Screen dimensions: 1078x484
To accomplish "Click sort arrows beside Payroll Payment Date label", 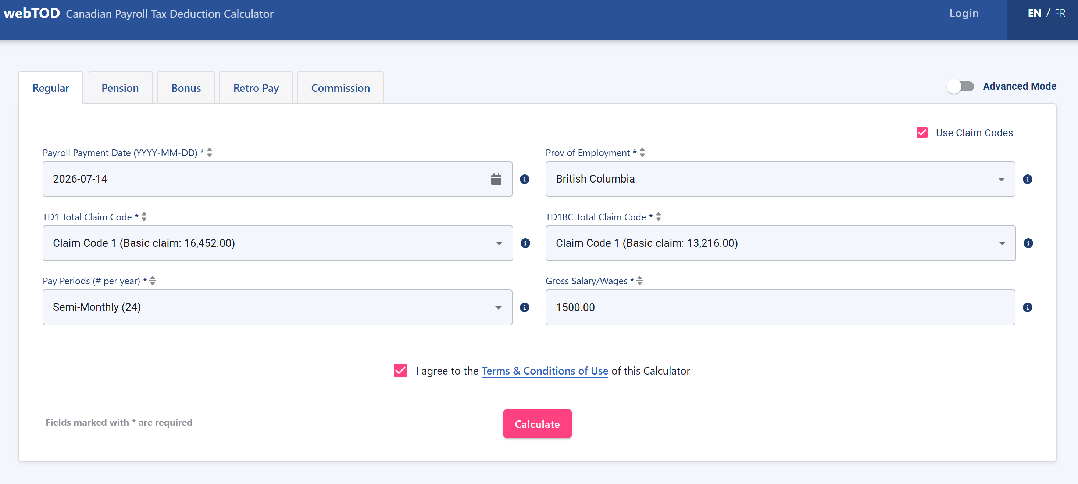I will tap(210, 152).
